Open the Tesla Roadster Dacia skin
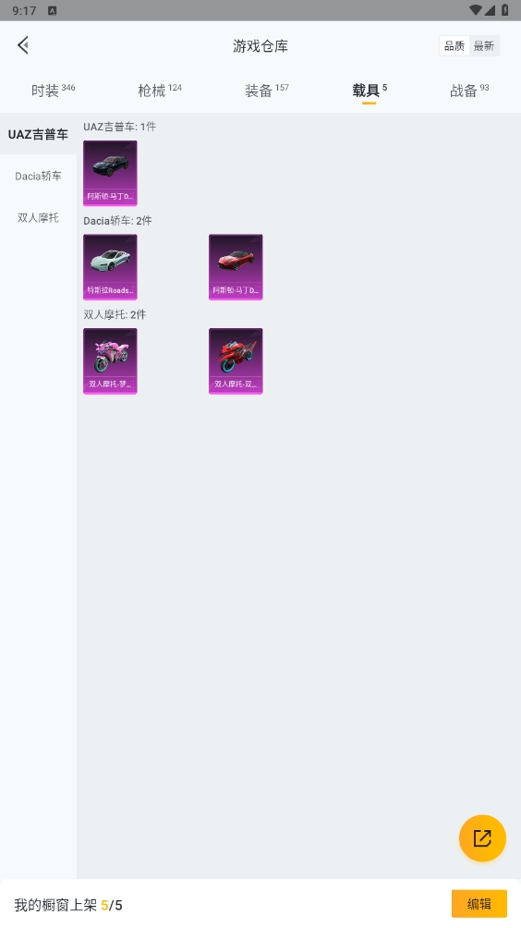Viewport: 521px width, 928px height. point(110,267)
